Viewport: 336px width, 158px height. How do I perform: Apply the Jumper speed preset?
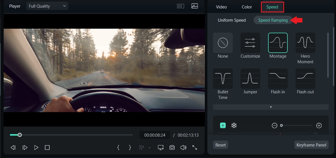[250, 78]
